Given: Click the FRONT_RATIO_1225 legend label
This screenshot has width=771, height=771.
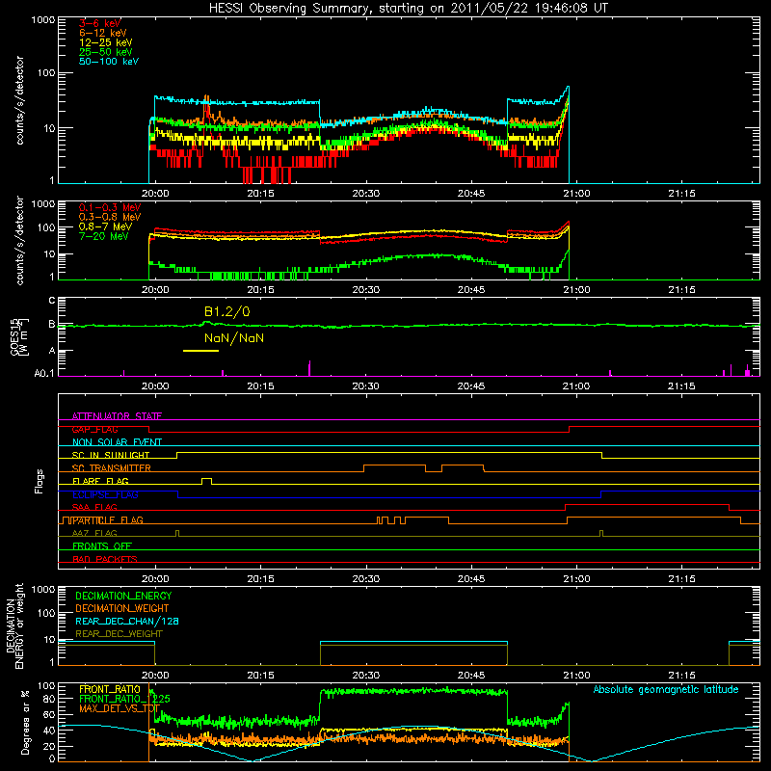Looking at the screenshot, I should (x=124, y=699).
